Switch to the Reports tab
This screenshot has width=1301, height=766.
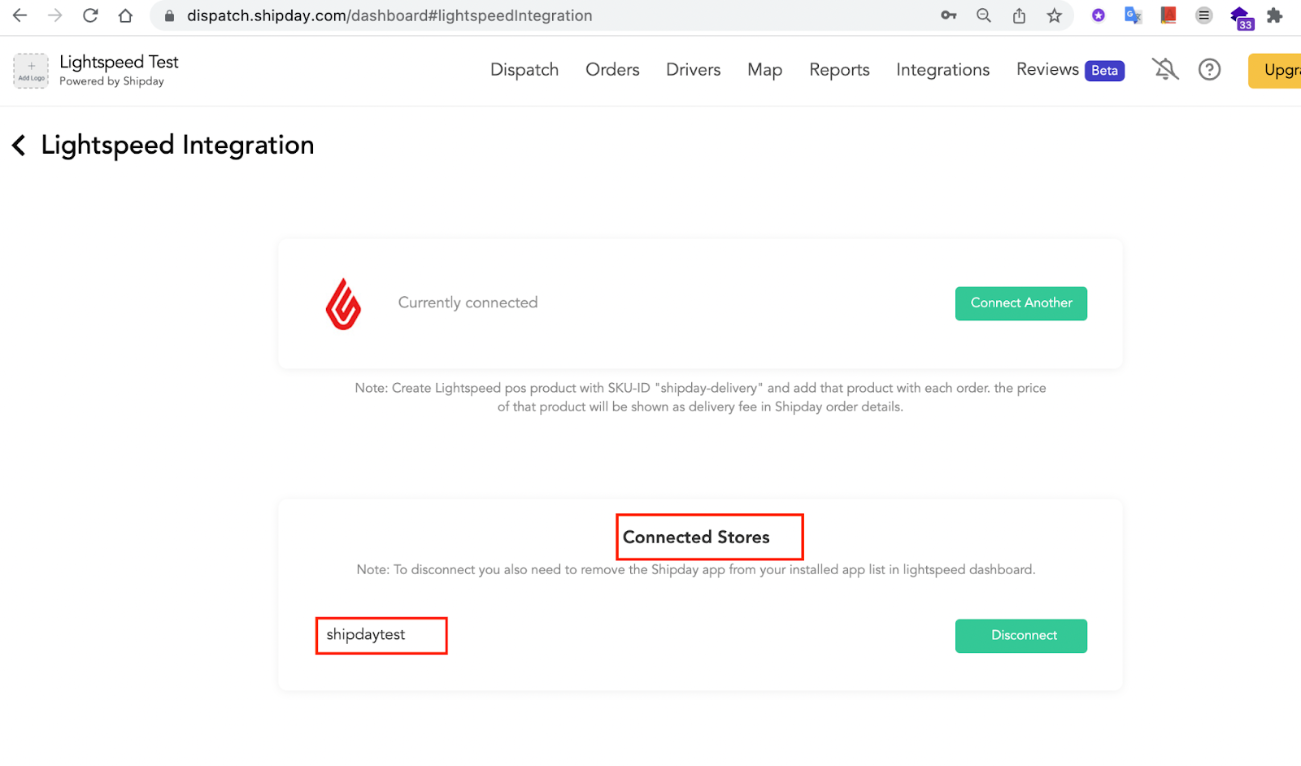click(x=839, y=70)
